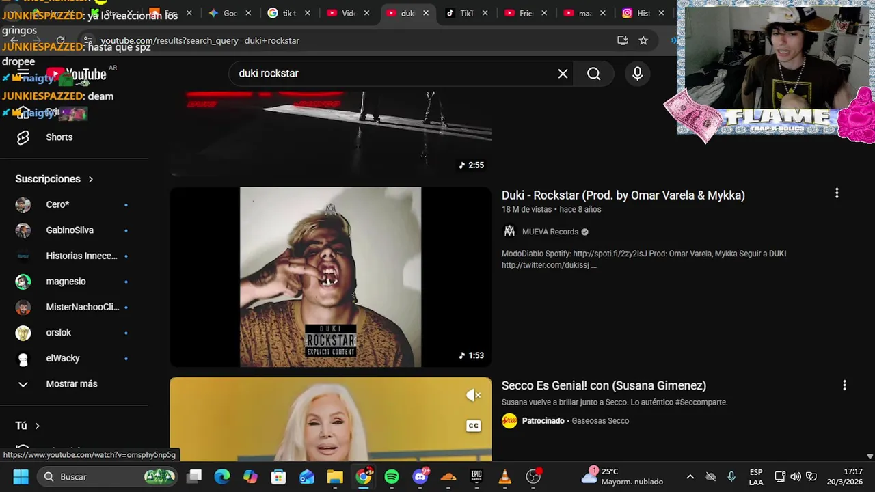Open the volume tray icon
Screen dimensions: 875x492
[x=796, y=476]
